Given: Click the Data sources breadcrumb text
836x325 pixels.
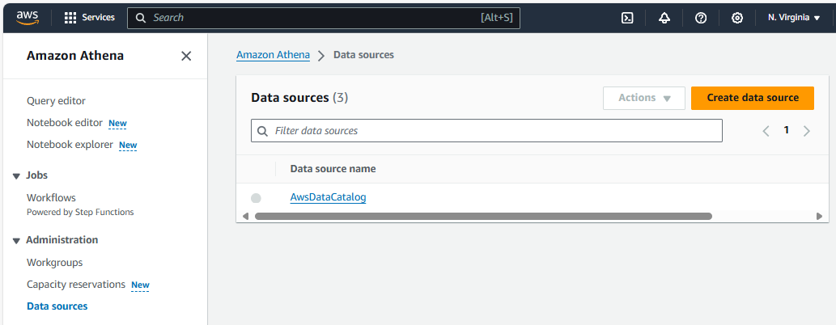Looking at the screenshot, I should (x=363, y=55).
